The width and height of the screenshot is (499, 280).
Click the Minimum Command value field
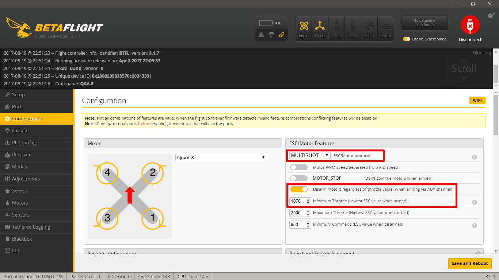pyautogui.click(x=298, y=224)
